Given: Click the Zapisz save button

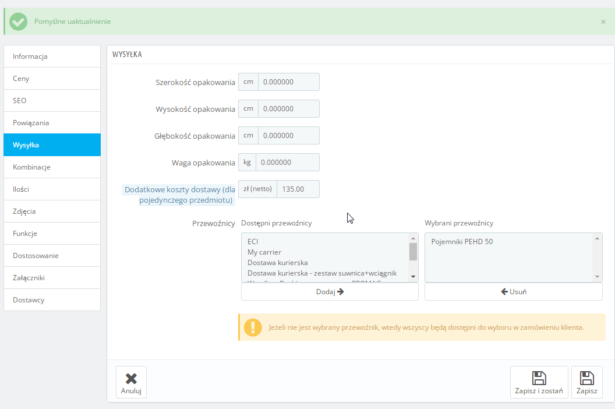Looking at the screenshot, I should 587,382.
